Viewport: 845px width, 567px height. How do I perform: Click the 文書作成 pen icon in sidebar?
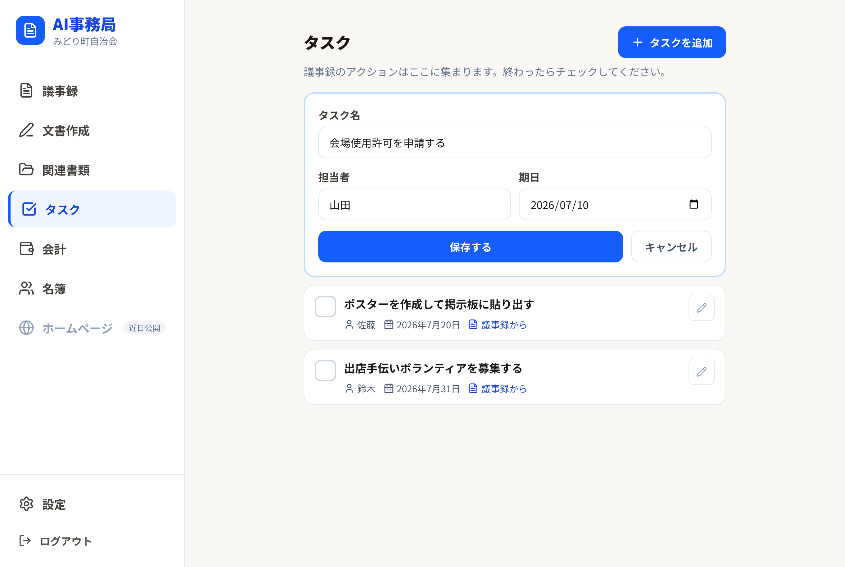pyautogui.click(x=26, y=130)
